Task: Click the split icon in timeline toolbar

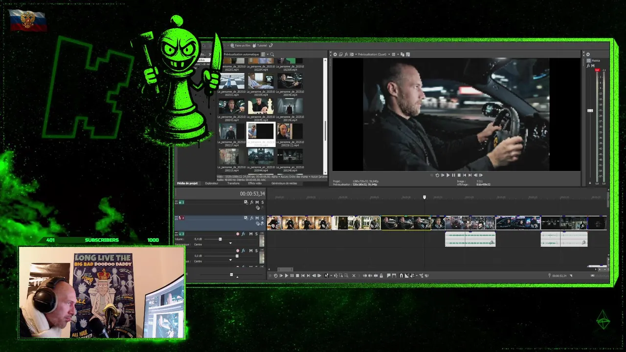Action: [376, 275]
